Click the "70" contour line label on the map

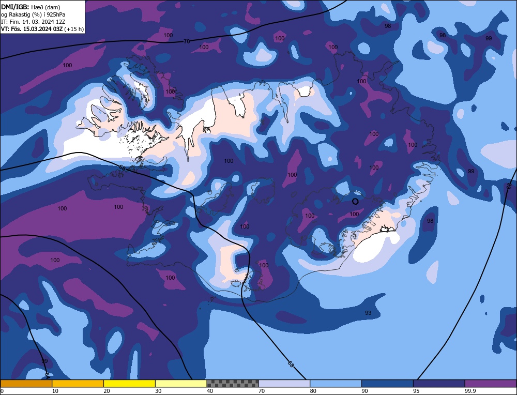187,41
